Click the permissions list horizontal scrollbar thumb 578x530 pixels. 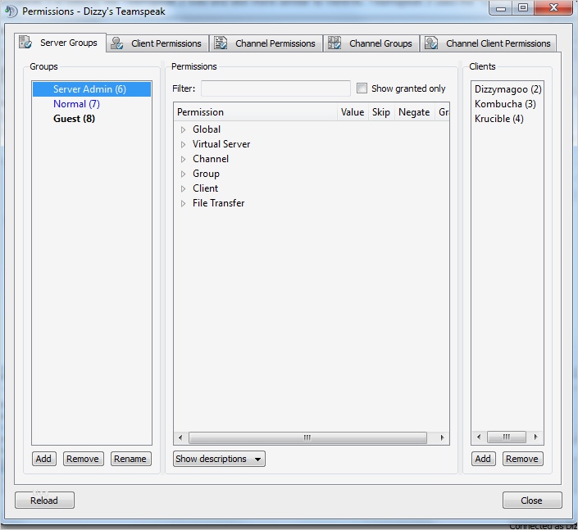click(x=307, y=437)
